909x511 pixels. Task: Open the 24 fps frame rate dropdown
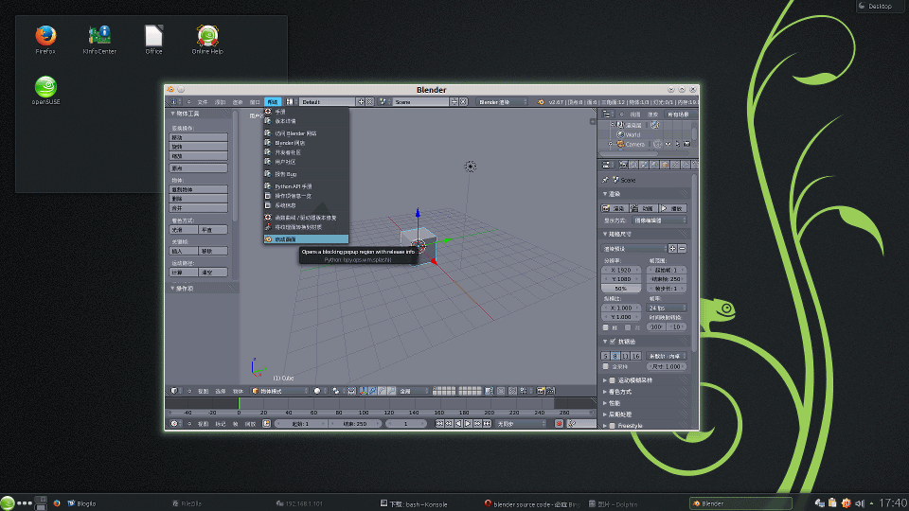pos(667,308)
